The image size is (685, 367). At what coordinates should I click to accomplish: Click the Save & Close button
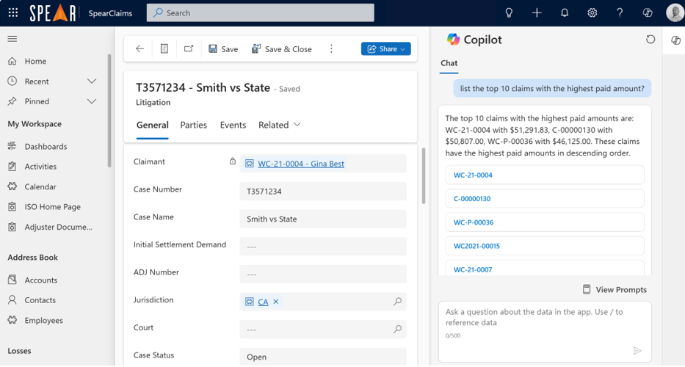pyautogui.click(x=281, y=49)
